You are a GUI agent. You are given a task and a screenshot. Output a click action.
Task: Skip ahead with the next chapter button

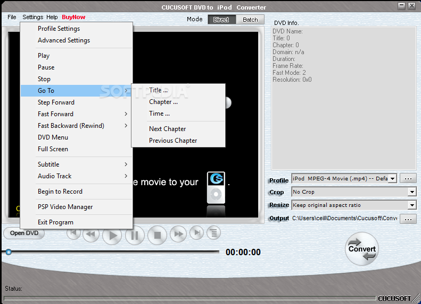point(197,232)
